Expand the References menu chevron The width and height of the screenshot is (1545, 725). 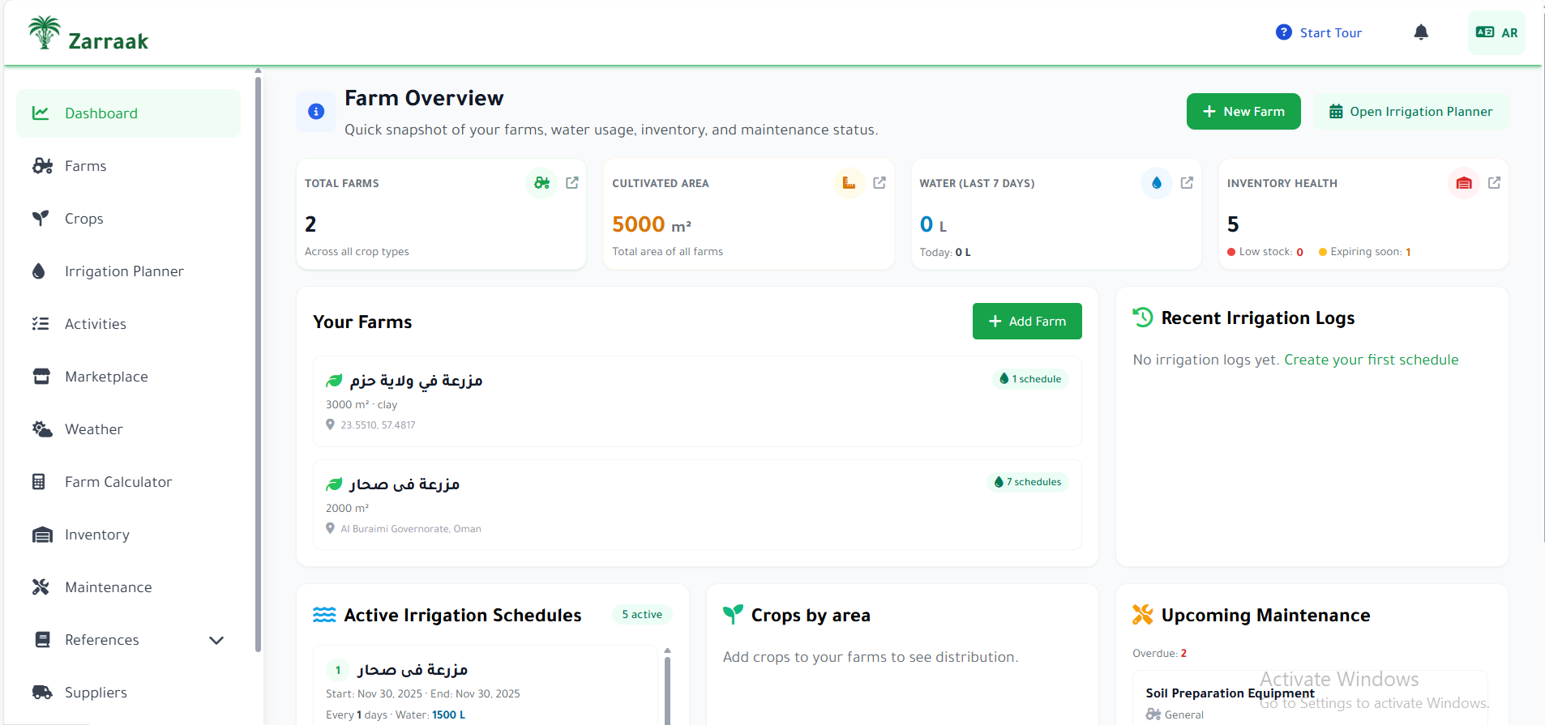(x=216, y=640)
